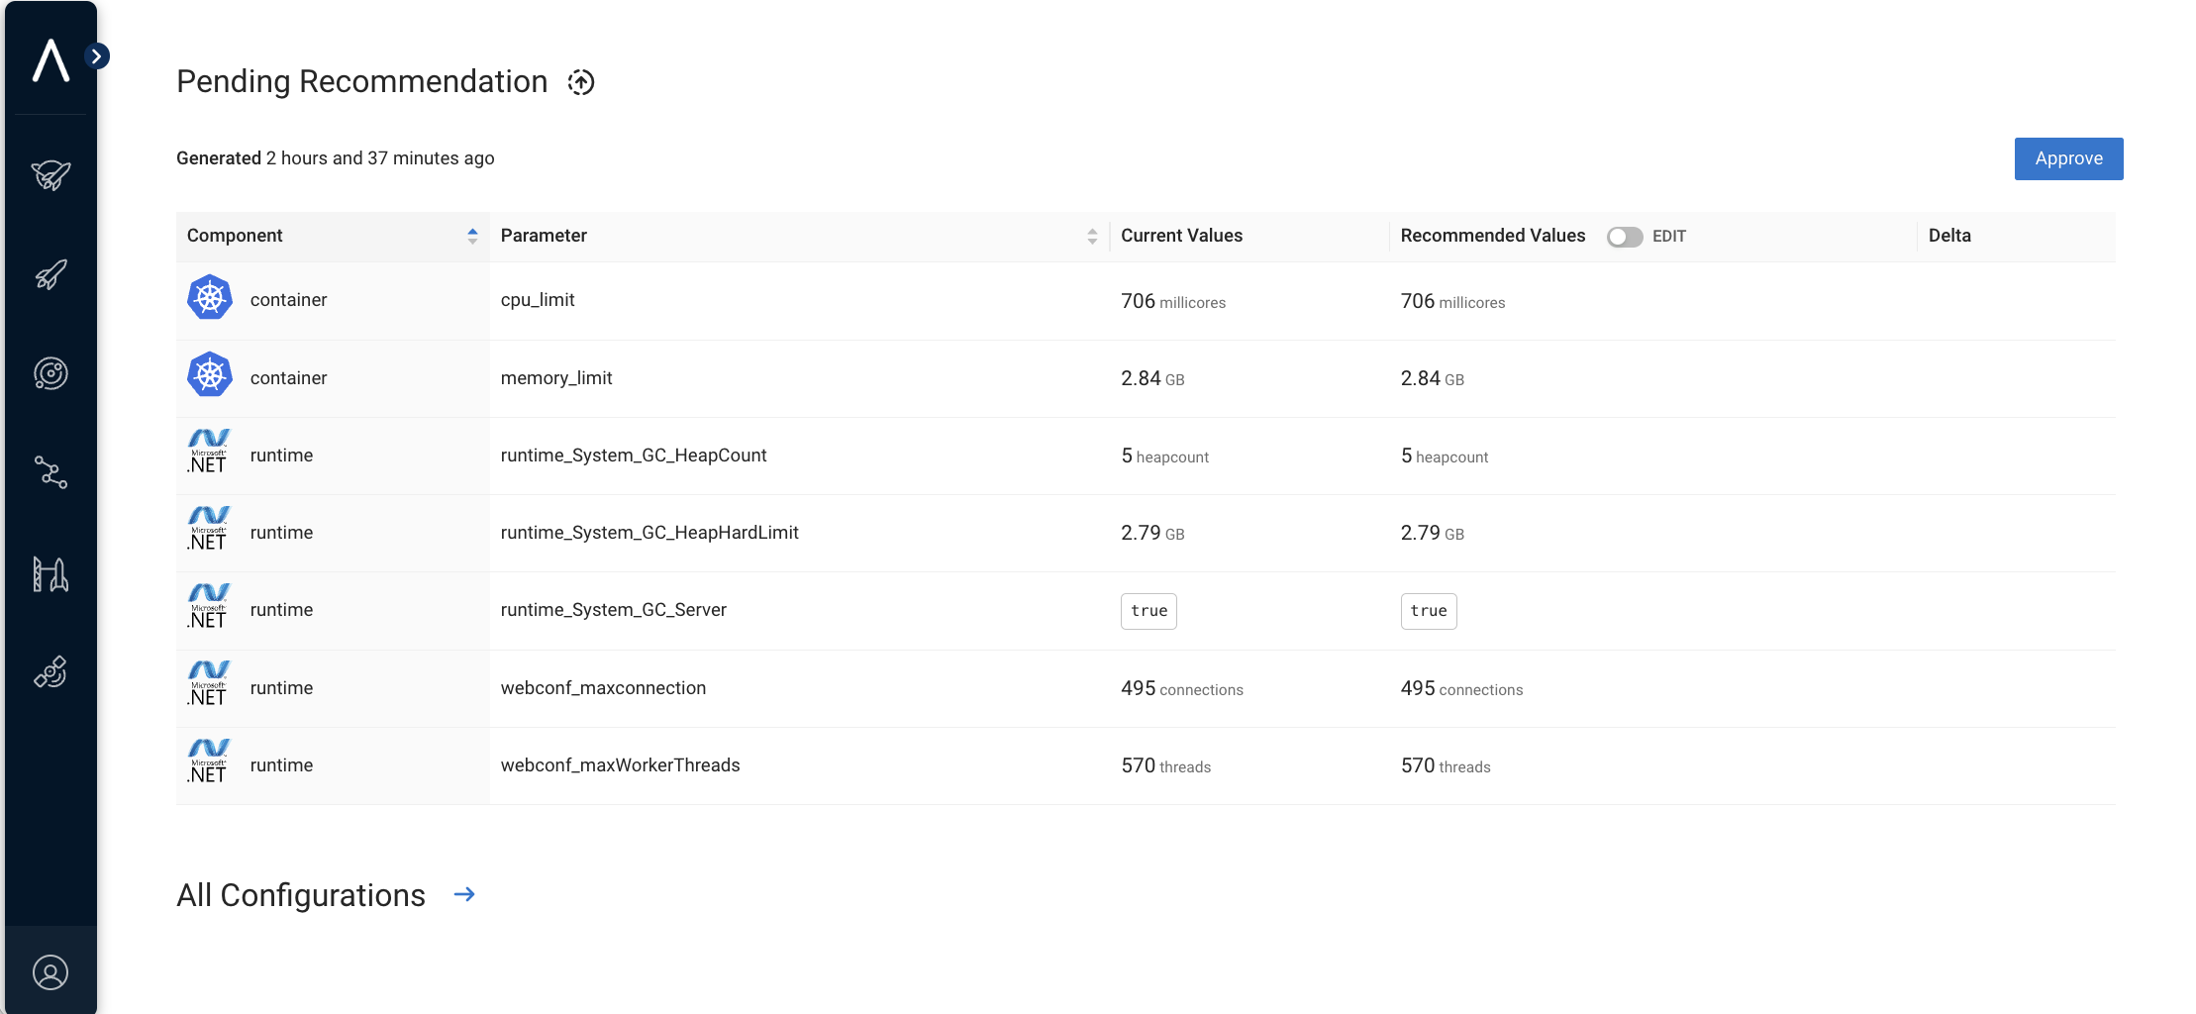Sort the table by Component column
Viewport: 2196px width, 1014px height.
click(x=472, y=236)
